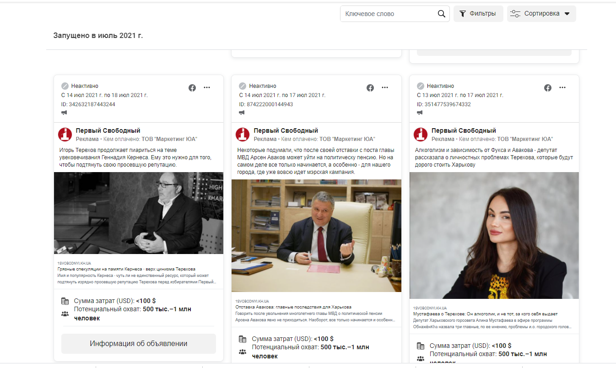This screenshot has width=616, height=368.
Task: Click Первый Свободный page logo in third ad
Action: click(x=421, y=135)
